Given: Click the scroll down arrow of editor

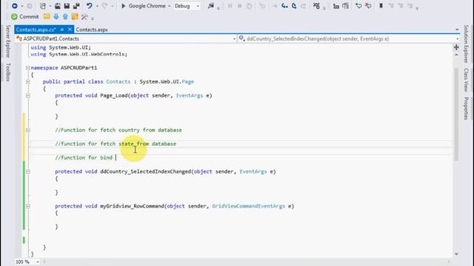Looking at the screenshot, I should click(x=456, y=254).
